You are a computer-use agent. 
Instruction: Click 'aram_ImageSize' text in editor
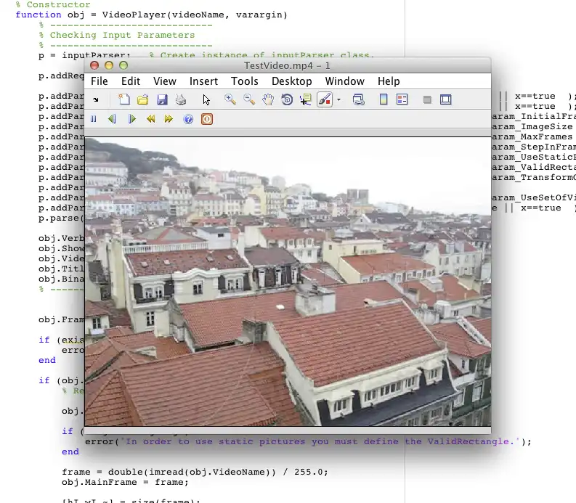click(532, 127)
